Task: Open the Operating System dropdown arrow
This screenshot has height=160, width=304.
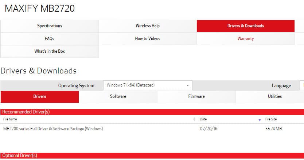Action: click(188, 85)
